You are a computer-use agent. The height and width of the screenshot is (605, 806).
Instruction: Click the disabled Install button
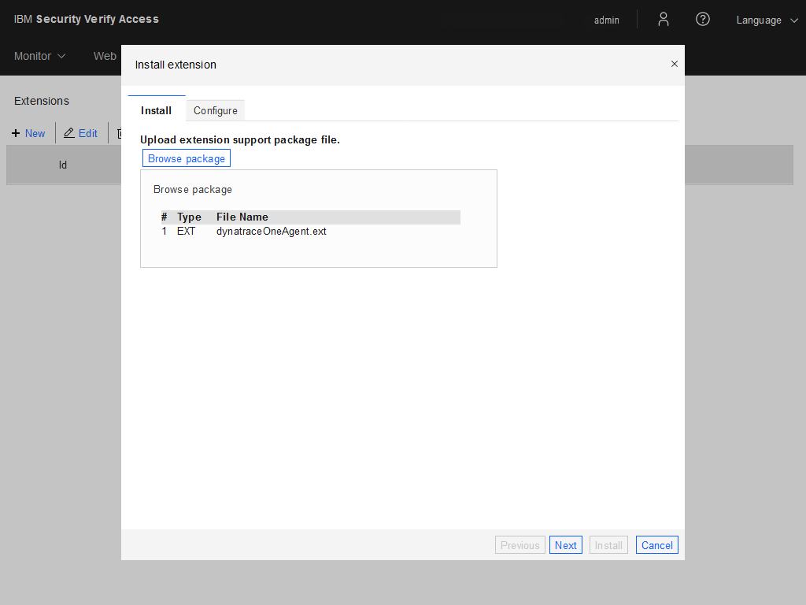608,545
